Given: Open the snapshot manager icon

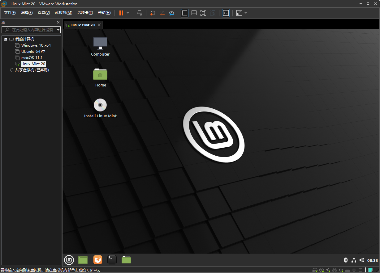Looking at the screenshot, I should 171,13.
